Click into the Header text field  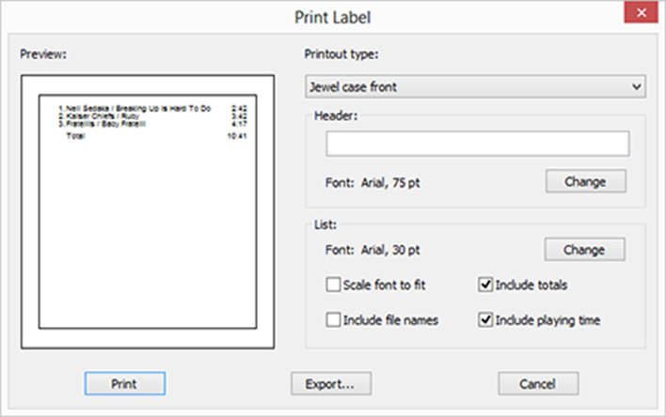[x=478, y=144]
